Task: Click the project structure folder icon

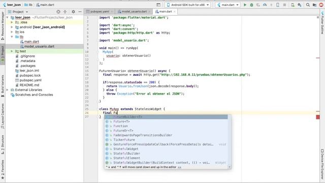Action: pyautogui.click(x=315, y=5)
